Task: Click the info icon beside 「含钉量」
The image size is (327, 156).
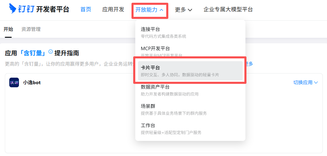Action: pyautogui.click(x=51, y=52)
